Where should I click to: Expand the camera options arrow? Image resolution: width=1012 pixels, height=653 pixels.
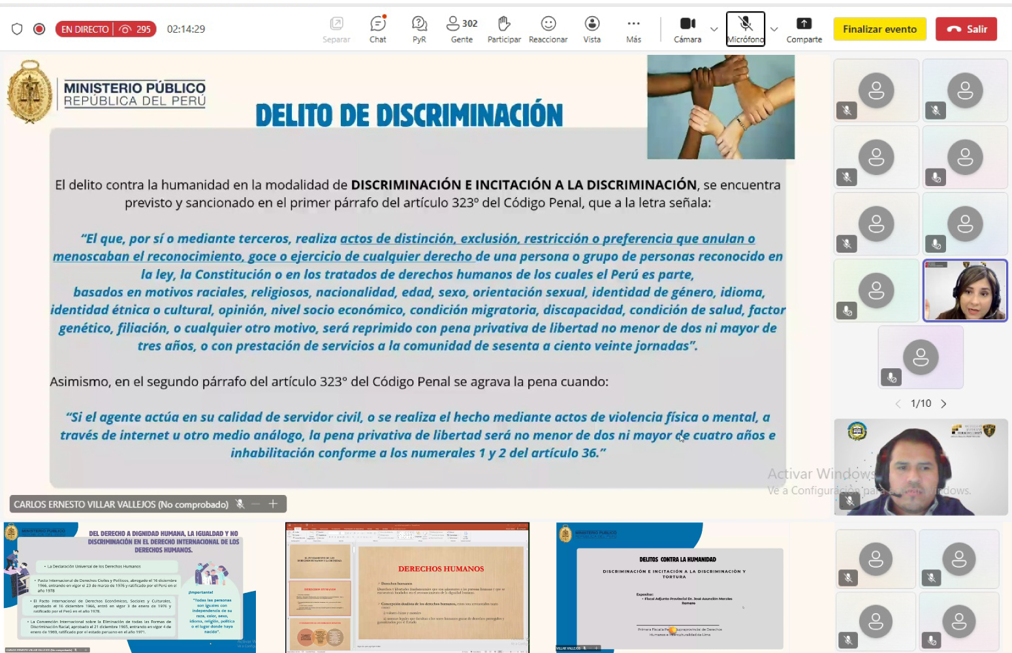click(714, 29)
